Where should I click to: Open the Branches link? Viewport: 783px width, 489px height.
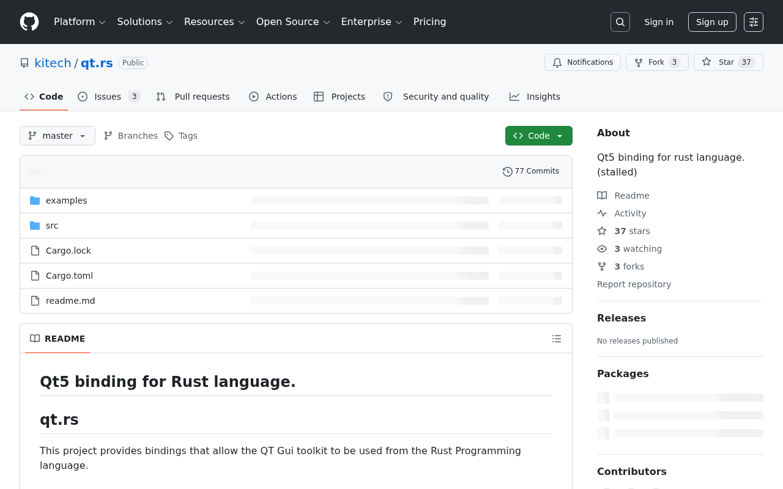[131, 136]
